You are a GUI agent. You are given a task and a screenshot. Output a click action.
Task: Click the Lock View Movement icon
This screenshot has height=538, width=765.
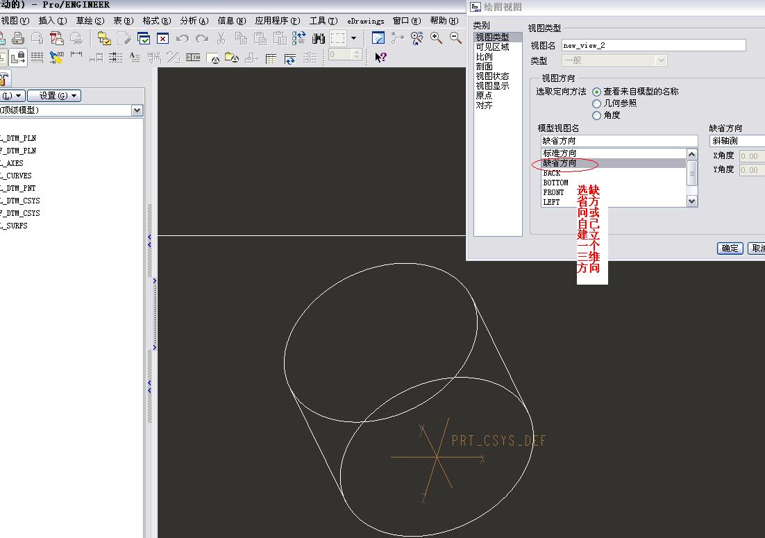coord(18,57)
